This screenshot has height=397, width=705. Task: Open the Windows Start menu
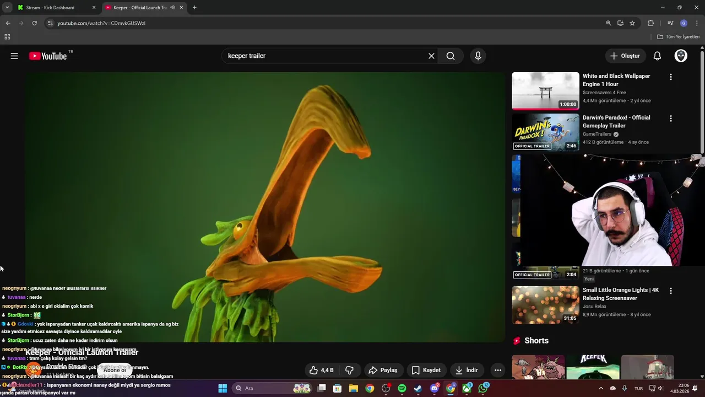[223, 388]
